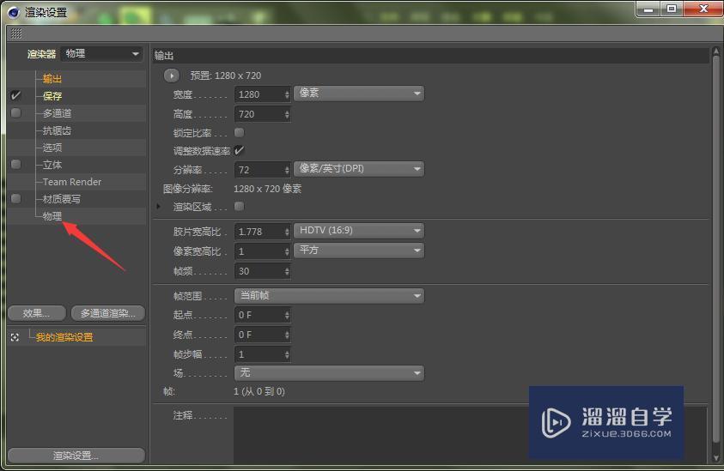
Task: Enable the 材质覆写 checkbox
Action: [x=15, y=198]
